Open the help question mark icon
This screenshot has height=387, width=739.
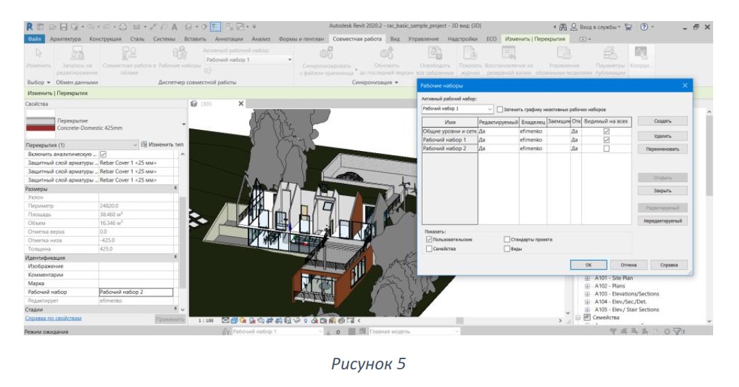click(x=644, y=27)
